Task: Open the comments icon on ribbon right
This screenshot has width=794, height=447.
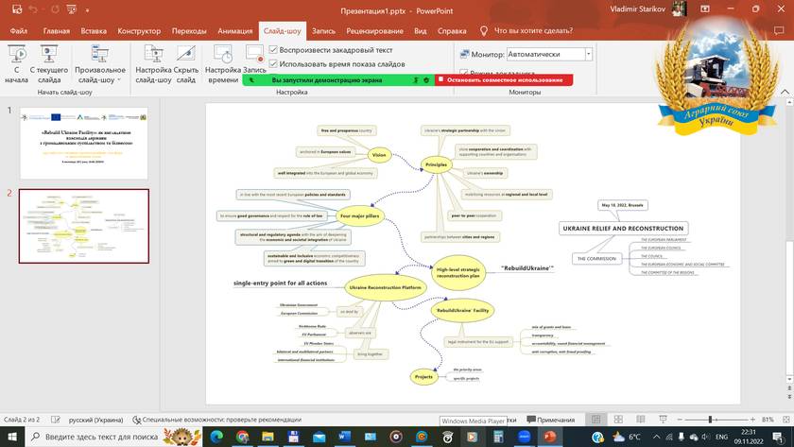Action: pyautogui.click(x=779, y=31)
